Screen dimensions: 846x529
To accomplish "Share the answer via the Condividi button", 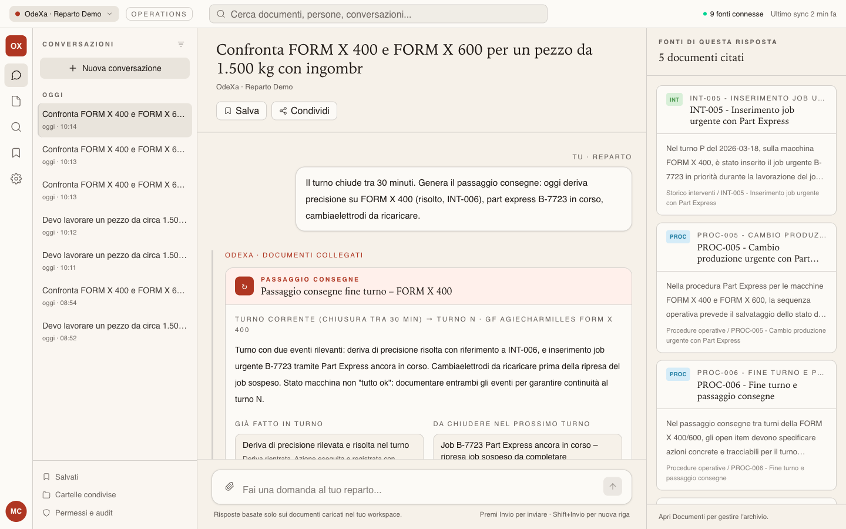I will [x=304, y=111].
